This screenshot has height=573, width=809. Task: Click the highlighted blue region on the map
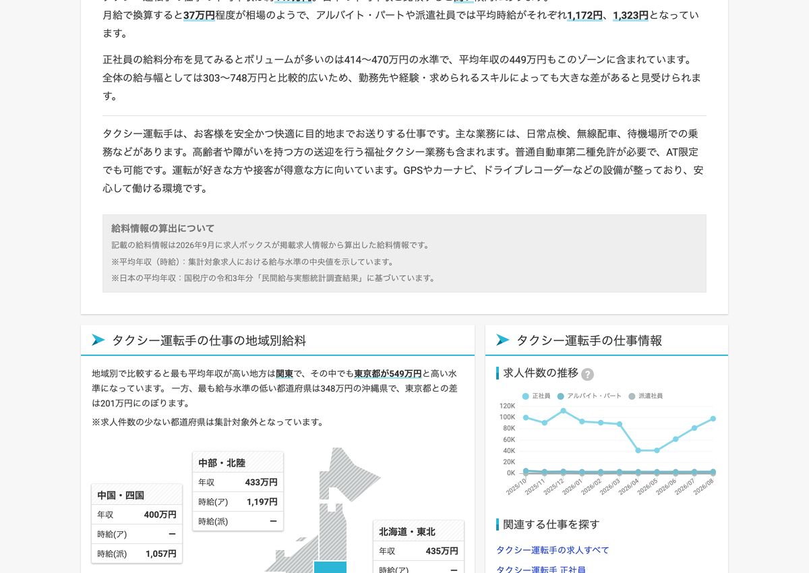point(330,567)
